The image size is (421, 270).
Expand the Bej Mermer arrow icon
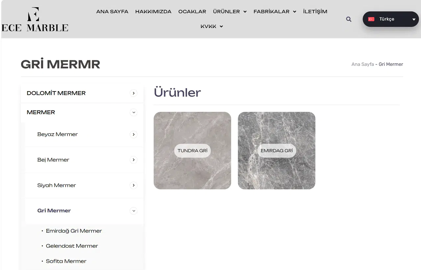(x=134, y=160)
